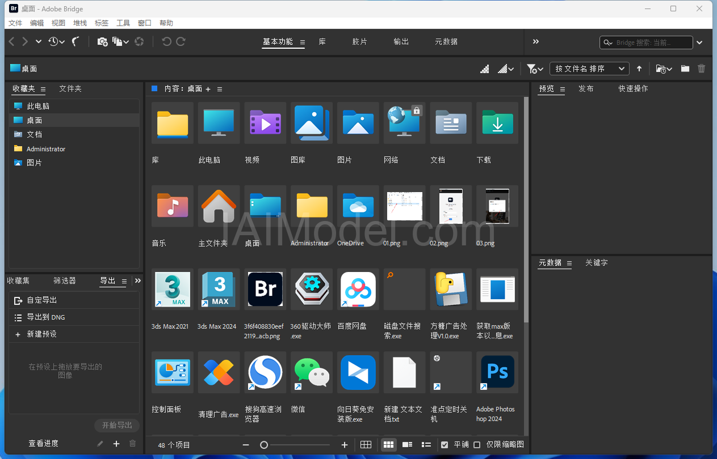Click the boomerang return-to-app icon
The image size is (717, 459).
(76, 41)
